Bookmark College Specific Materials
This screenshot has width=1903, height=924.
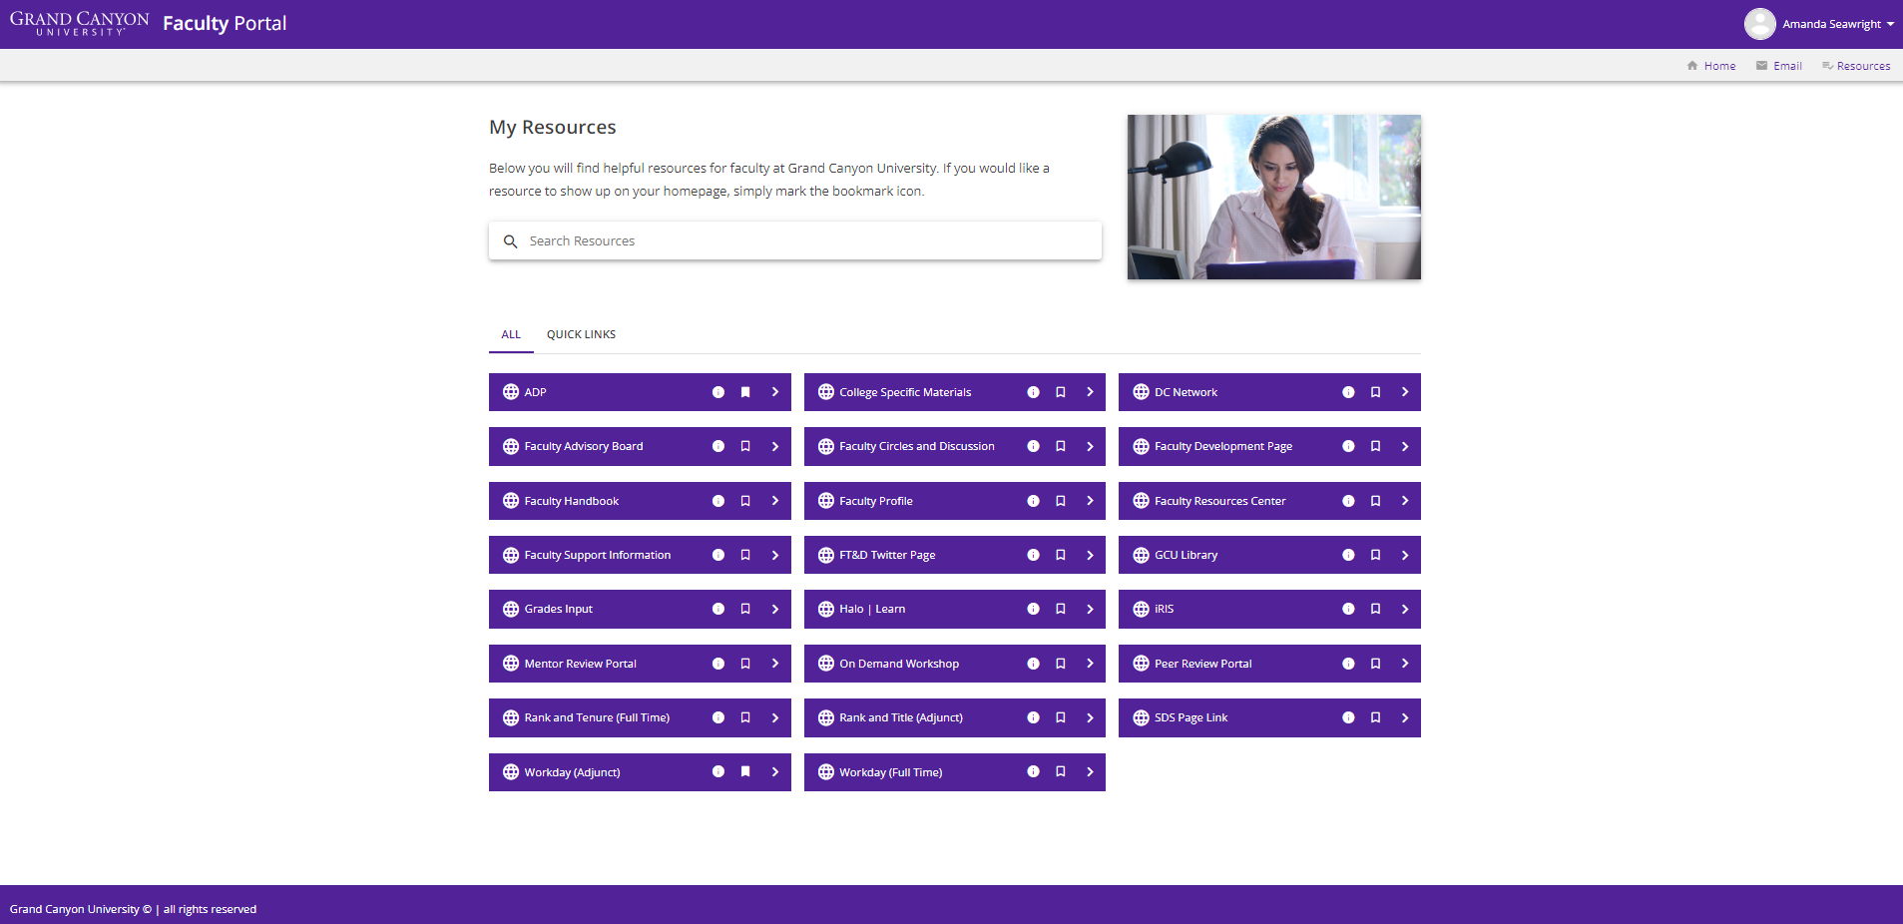[x=1061, y=392]
